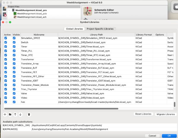
Task: Uncheck Visible for Switch library
Action: tap(14, 42)
